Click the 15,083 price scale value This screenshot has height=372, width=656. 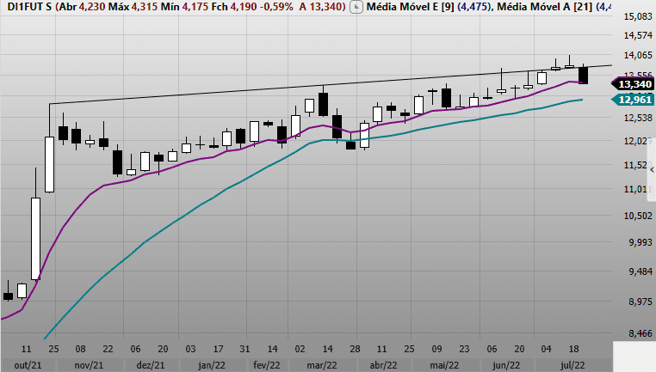(638, 16)
